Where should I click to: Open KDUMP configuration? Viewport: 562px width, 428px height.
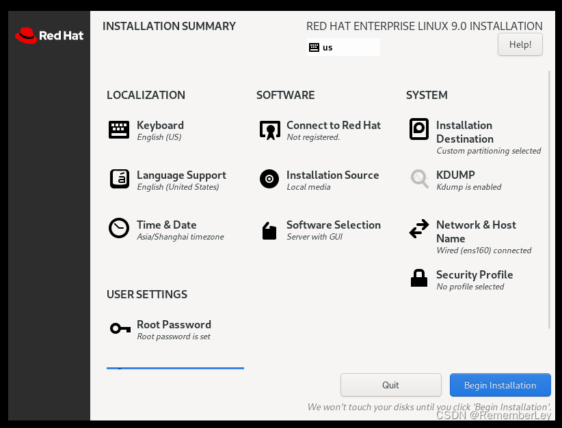pos(455,175)
